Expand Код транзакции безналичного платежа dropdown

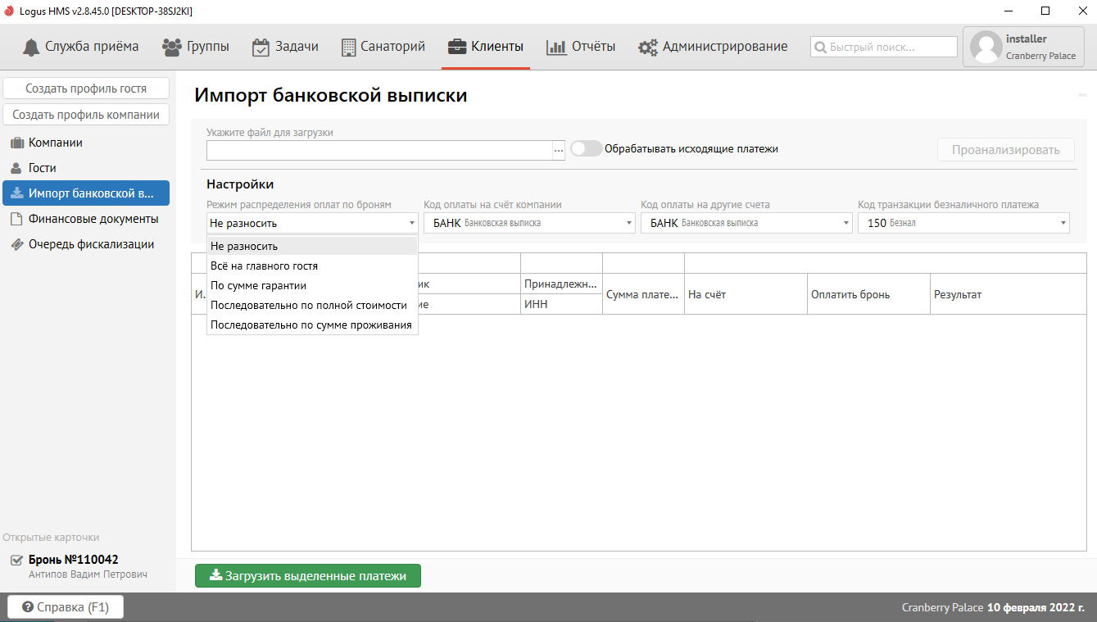click(963, 223)
